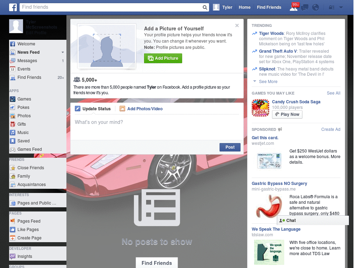Screen dimensions: 358x268
Task: Click Play Now for Candy Crush
Action: pos(287,114)
